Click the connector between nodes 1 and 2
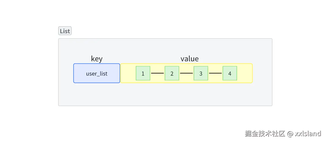Screen dimensions: 326x142 [x=158, y=73]
